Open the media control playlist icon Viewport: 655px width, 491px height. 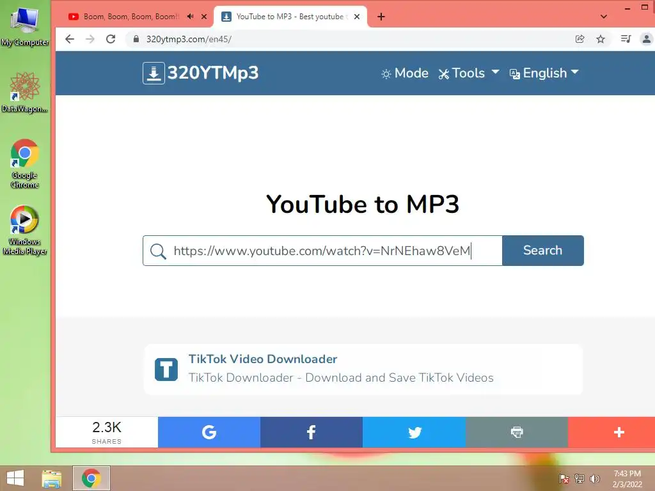(626, 39)
